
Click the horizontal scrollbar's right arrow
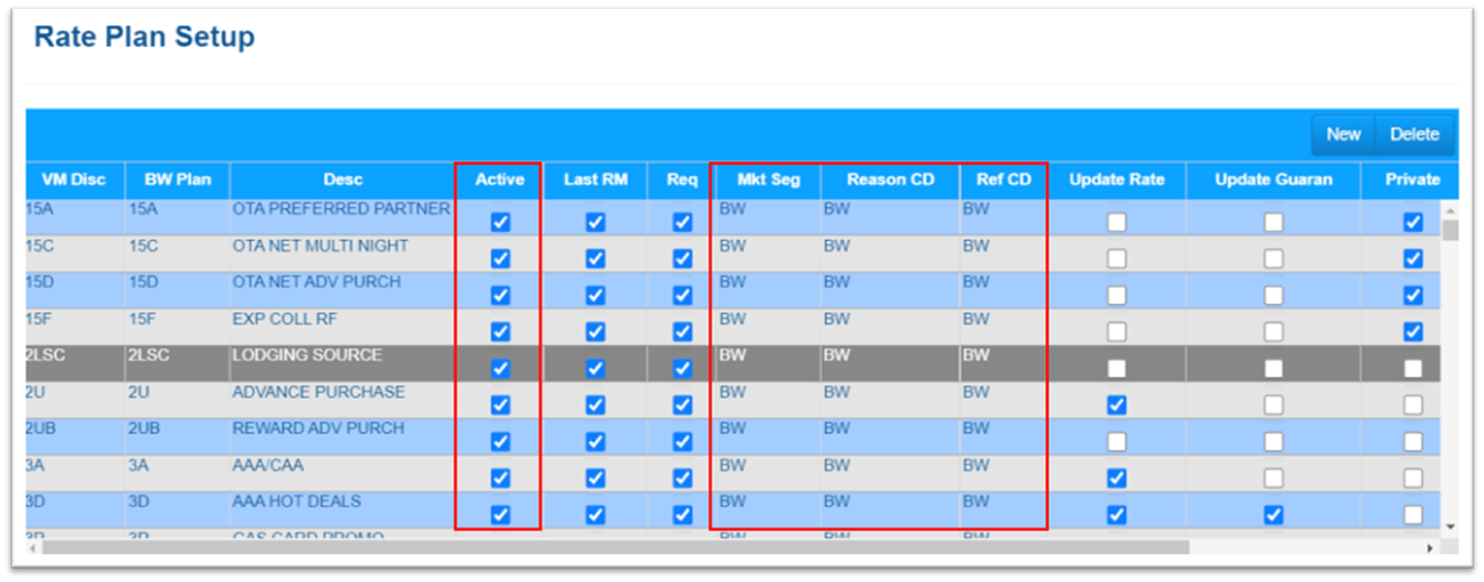1430,547
